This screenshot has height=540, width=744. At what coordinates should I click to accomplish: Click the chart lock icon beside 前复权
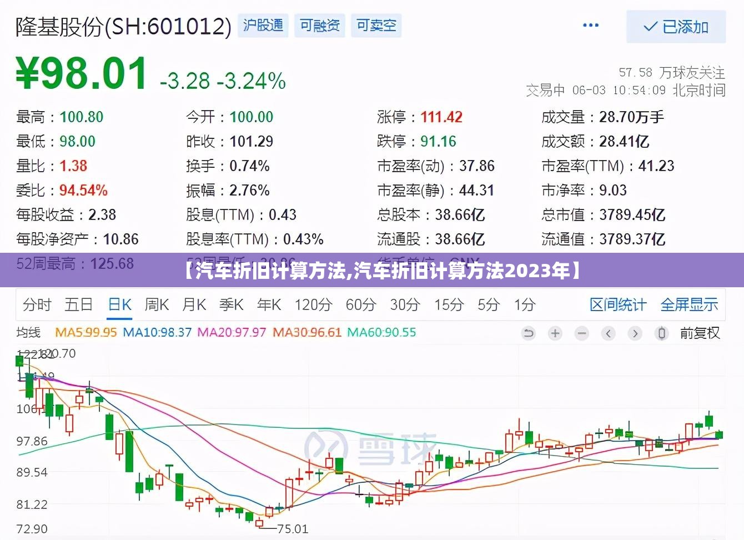[662, 333]
